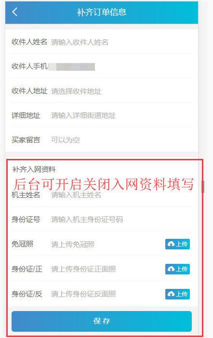
Task: Click the 补齐入网资料 section heading
Action: (x=34, y=169)
